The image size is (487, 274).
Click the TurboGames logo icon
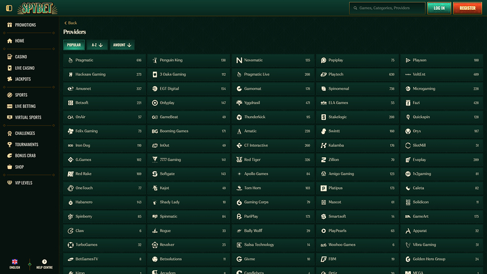point(71,245)
